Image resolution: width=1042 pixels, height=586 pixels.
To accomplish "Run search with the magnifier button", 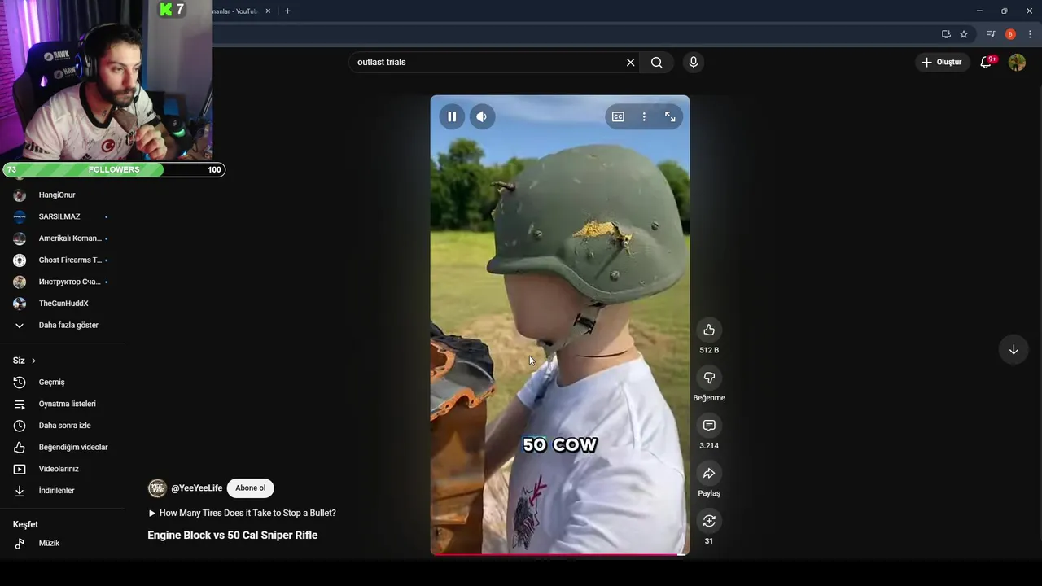I will tap(657, 62).
